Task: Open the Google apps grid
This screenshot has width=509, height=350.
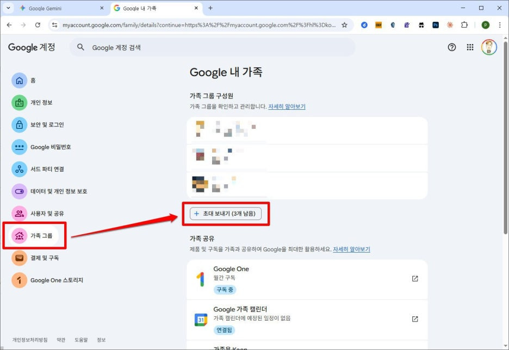Action: (470, 47)
